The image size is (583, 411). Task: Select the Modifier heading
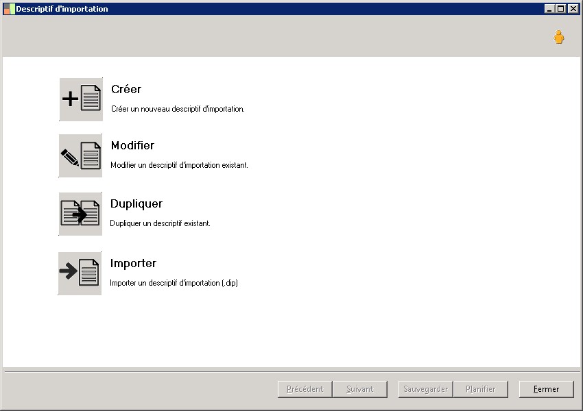pyautogui.click(x=132, y=146)
